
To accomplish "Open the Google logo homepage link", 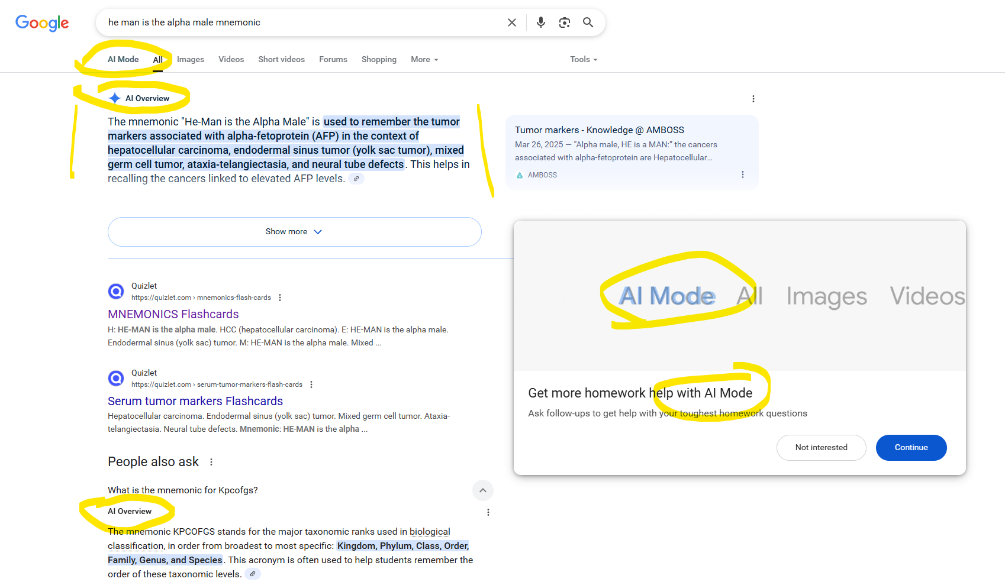I will tap(42, 23).
